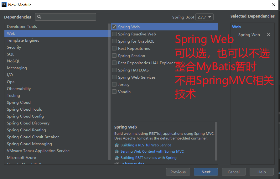Click home icon beside Building a RESTful Web Service
The width and height of the screenshot is (280, 179).
(x=117, y=145)
